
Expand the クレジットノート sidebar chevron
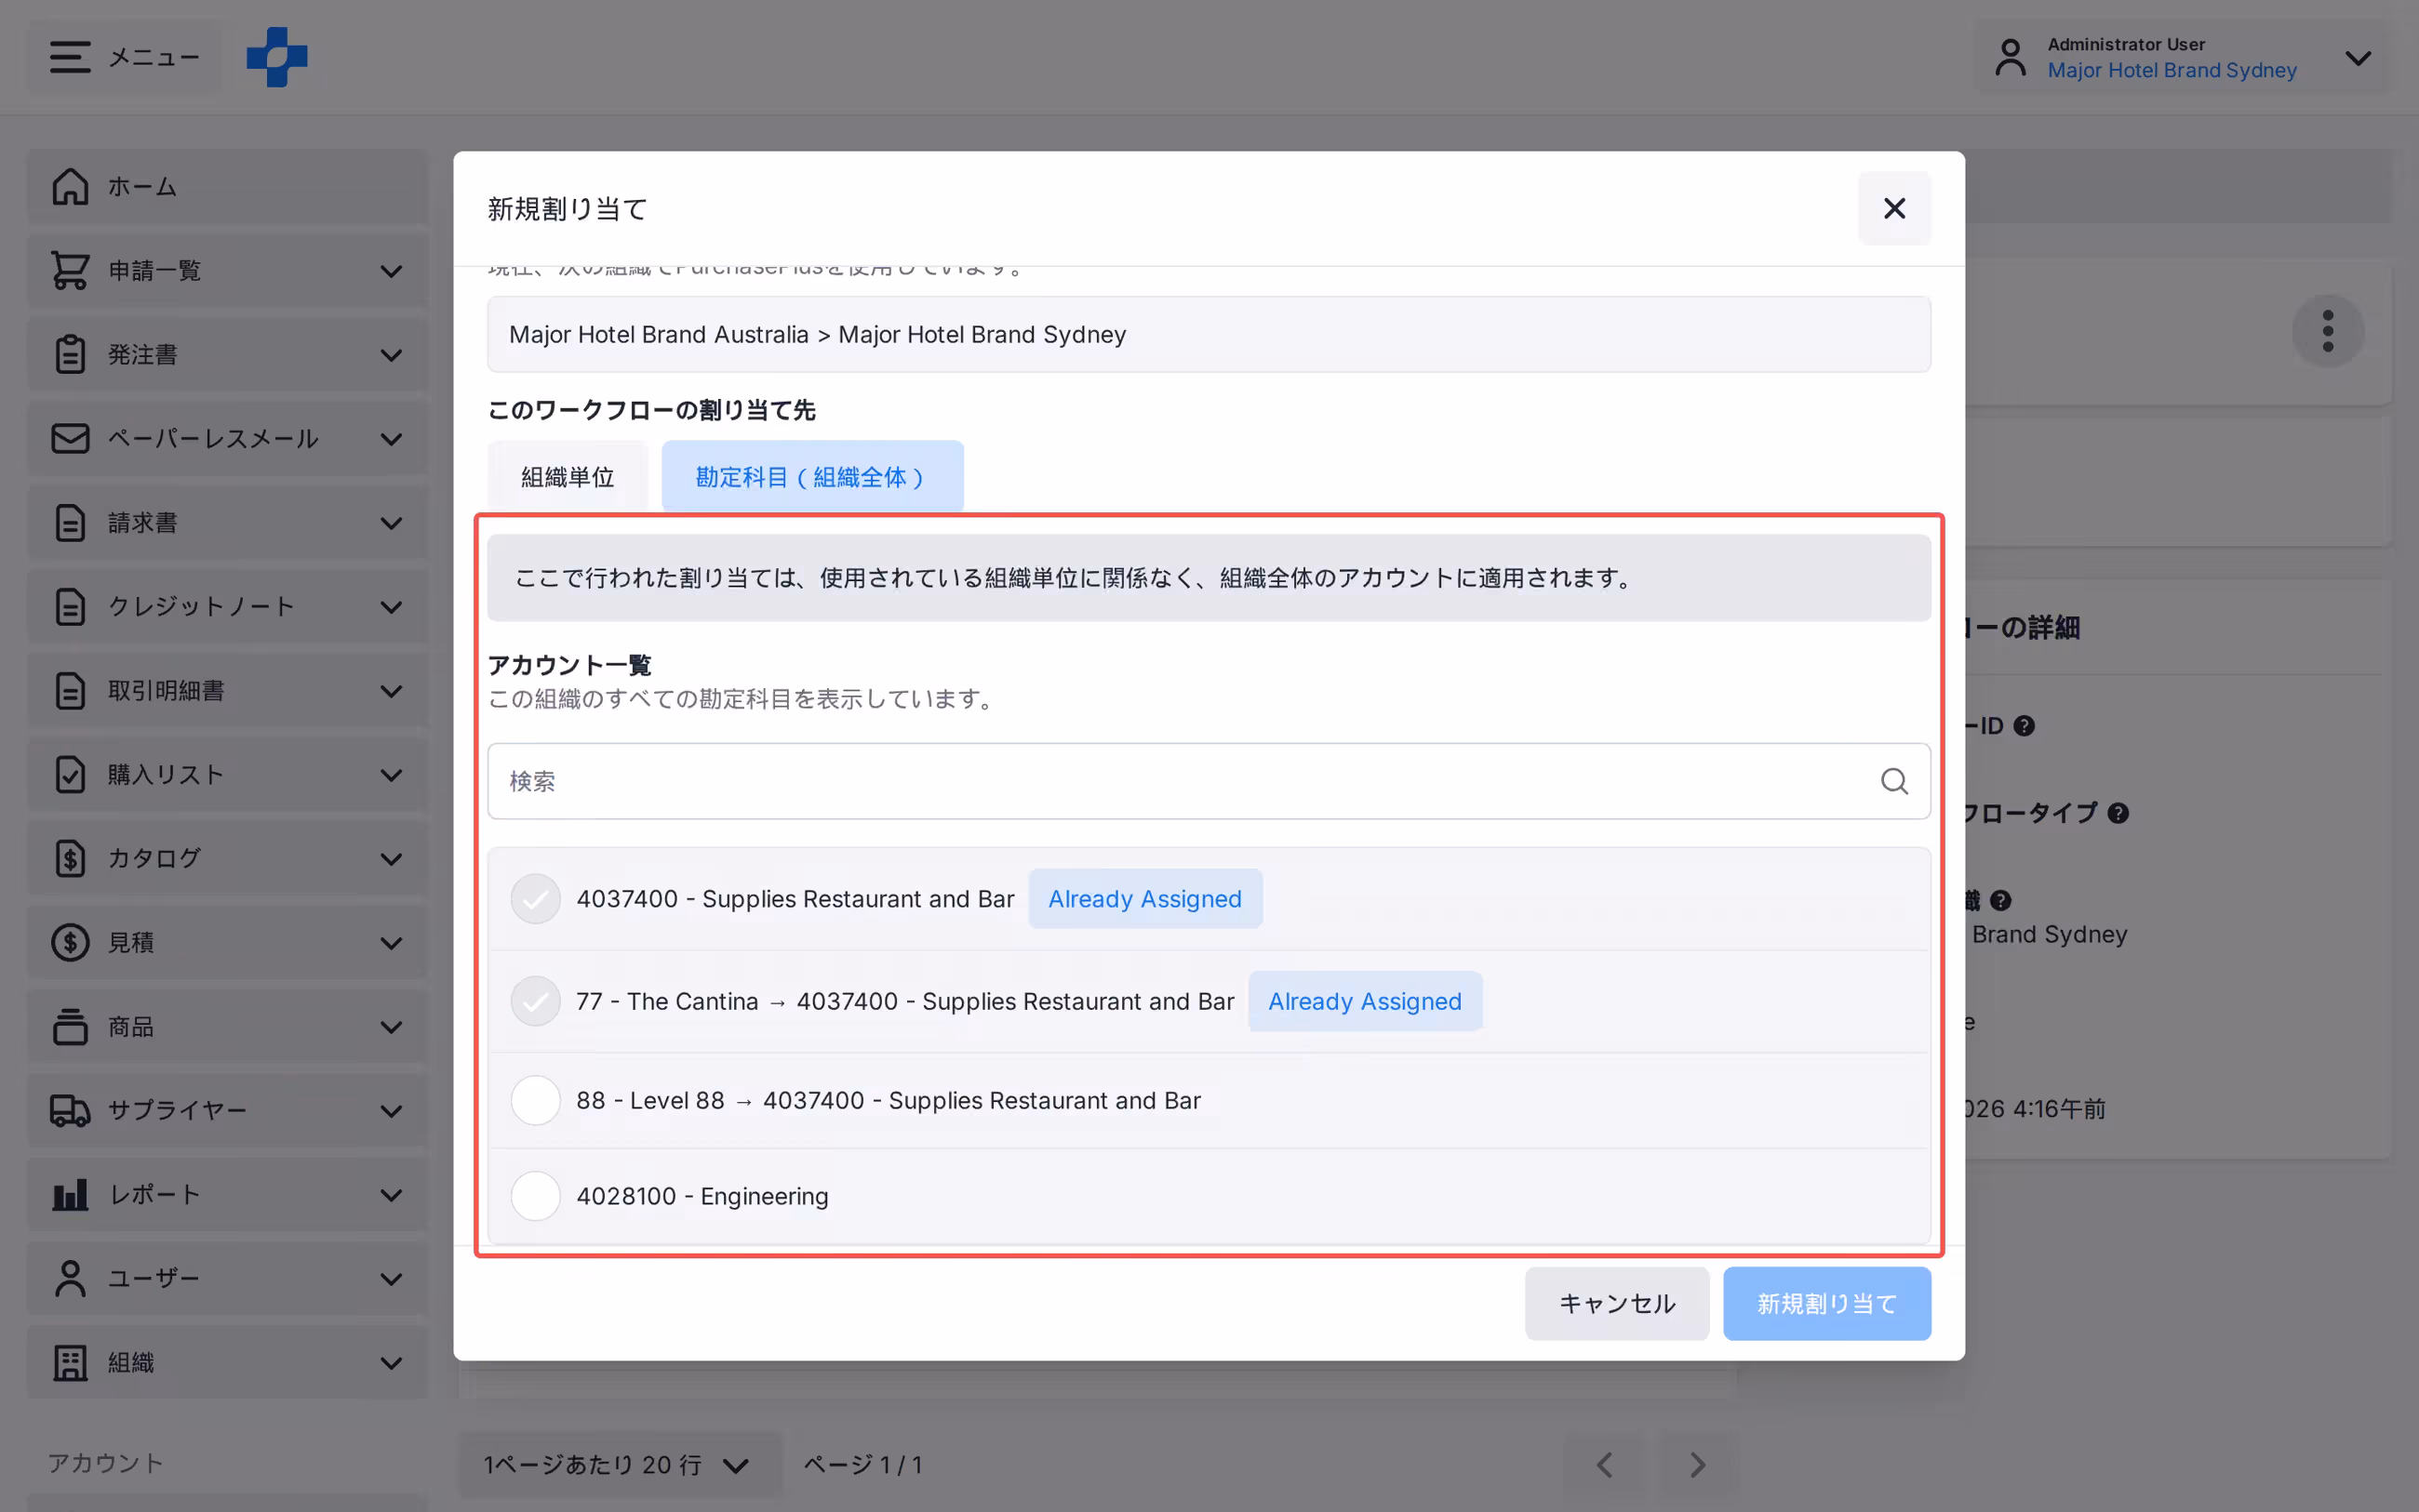tap(391, 607)
